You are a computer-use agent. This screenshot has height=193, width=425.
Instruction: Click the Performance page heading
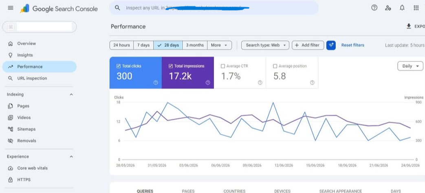pos(128,26)
